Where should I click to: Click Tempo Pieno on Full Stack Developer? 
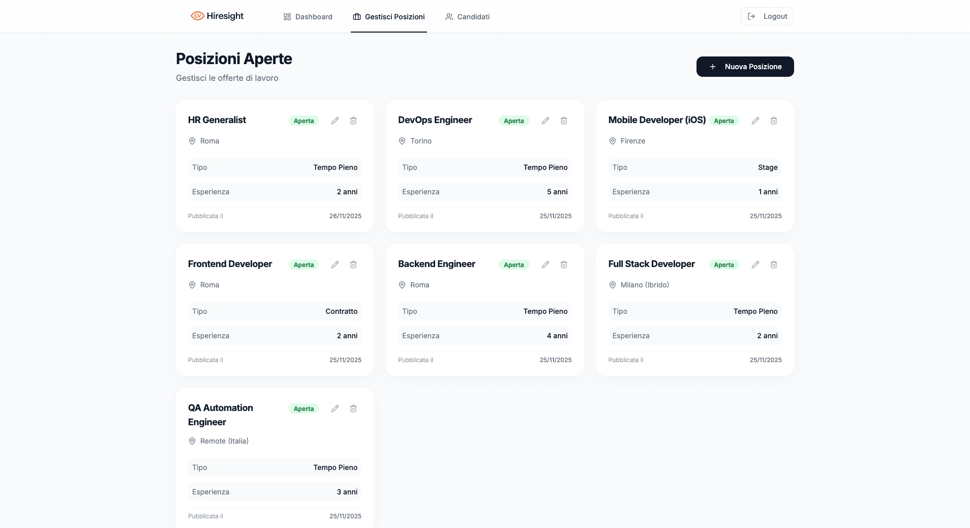point(755,311)
